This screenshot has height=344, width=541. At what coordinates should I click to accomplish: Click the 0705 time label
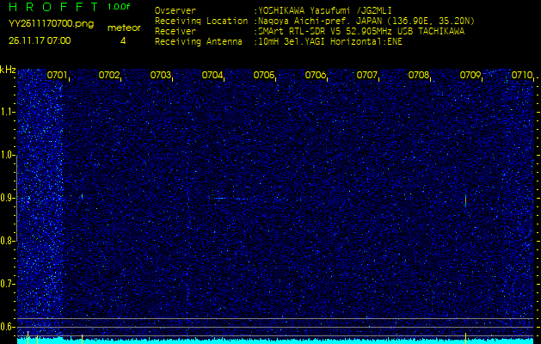click(x=263, y=75)
